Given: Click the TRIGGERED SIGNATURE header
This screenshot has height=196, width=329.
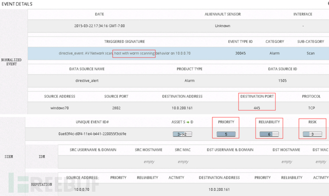Looking at the screenshot, I should tap(124, 42).
